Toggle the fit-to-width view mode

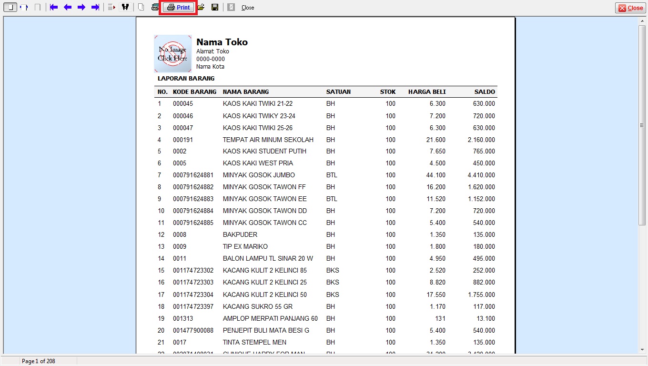pos(23,7)
